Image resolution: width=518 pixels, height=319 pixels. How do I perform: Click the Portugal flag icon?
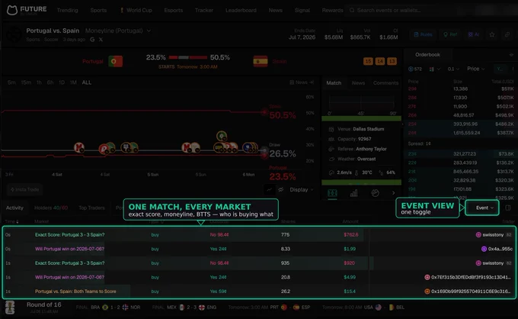pos(115,61)
